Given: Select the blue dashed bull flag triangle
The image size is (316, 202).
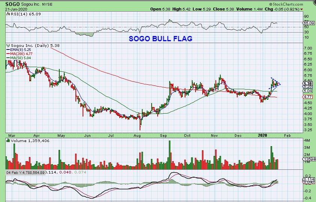Looking at the screenshot, I should click(x=274, y=83).
